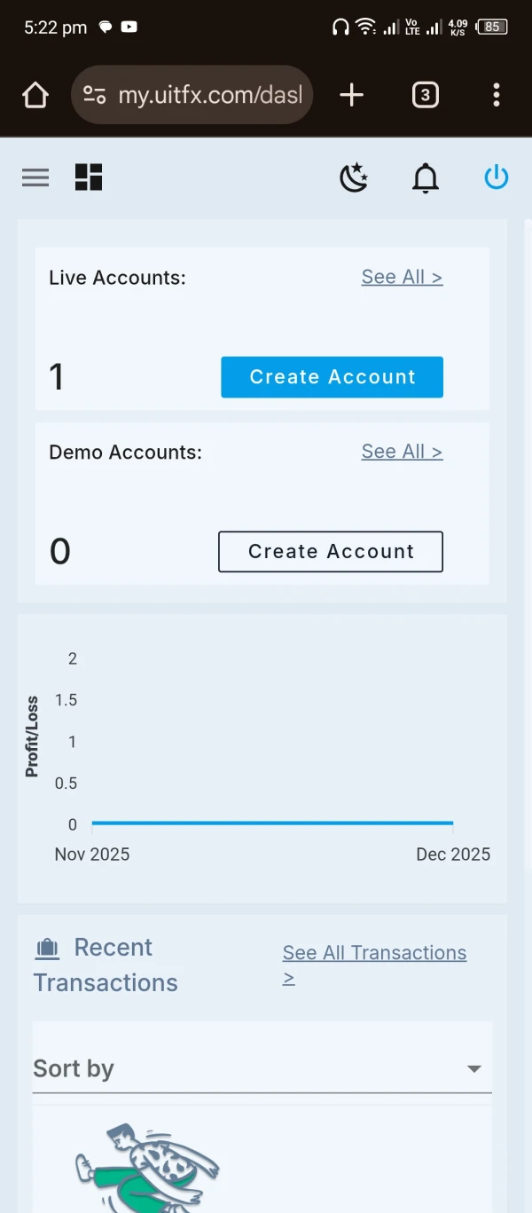
Task: Open browser three-dot menu
Action: pos(497,95)
